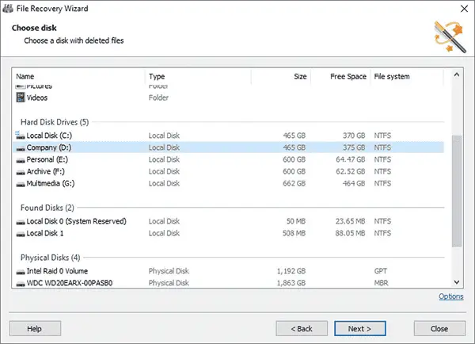
Task: Click the 23.65 MB free space value
Action: coord(350,221)
